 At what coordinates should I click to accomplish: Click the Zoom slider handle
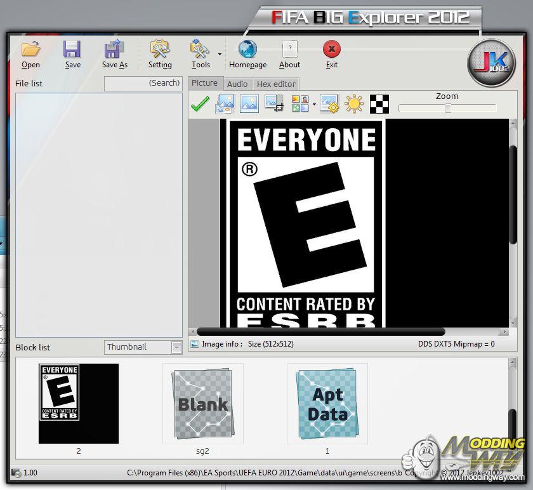[x=447, y=109]
